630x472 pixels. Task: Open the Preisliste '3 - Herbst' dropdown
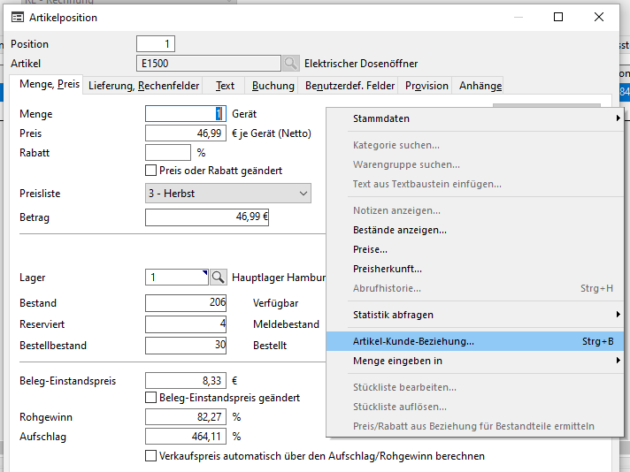(303, 194)
